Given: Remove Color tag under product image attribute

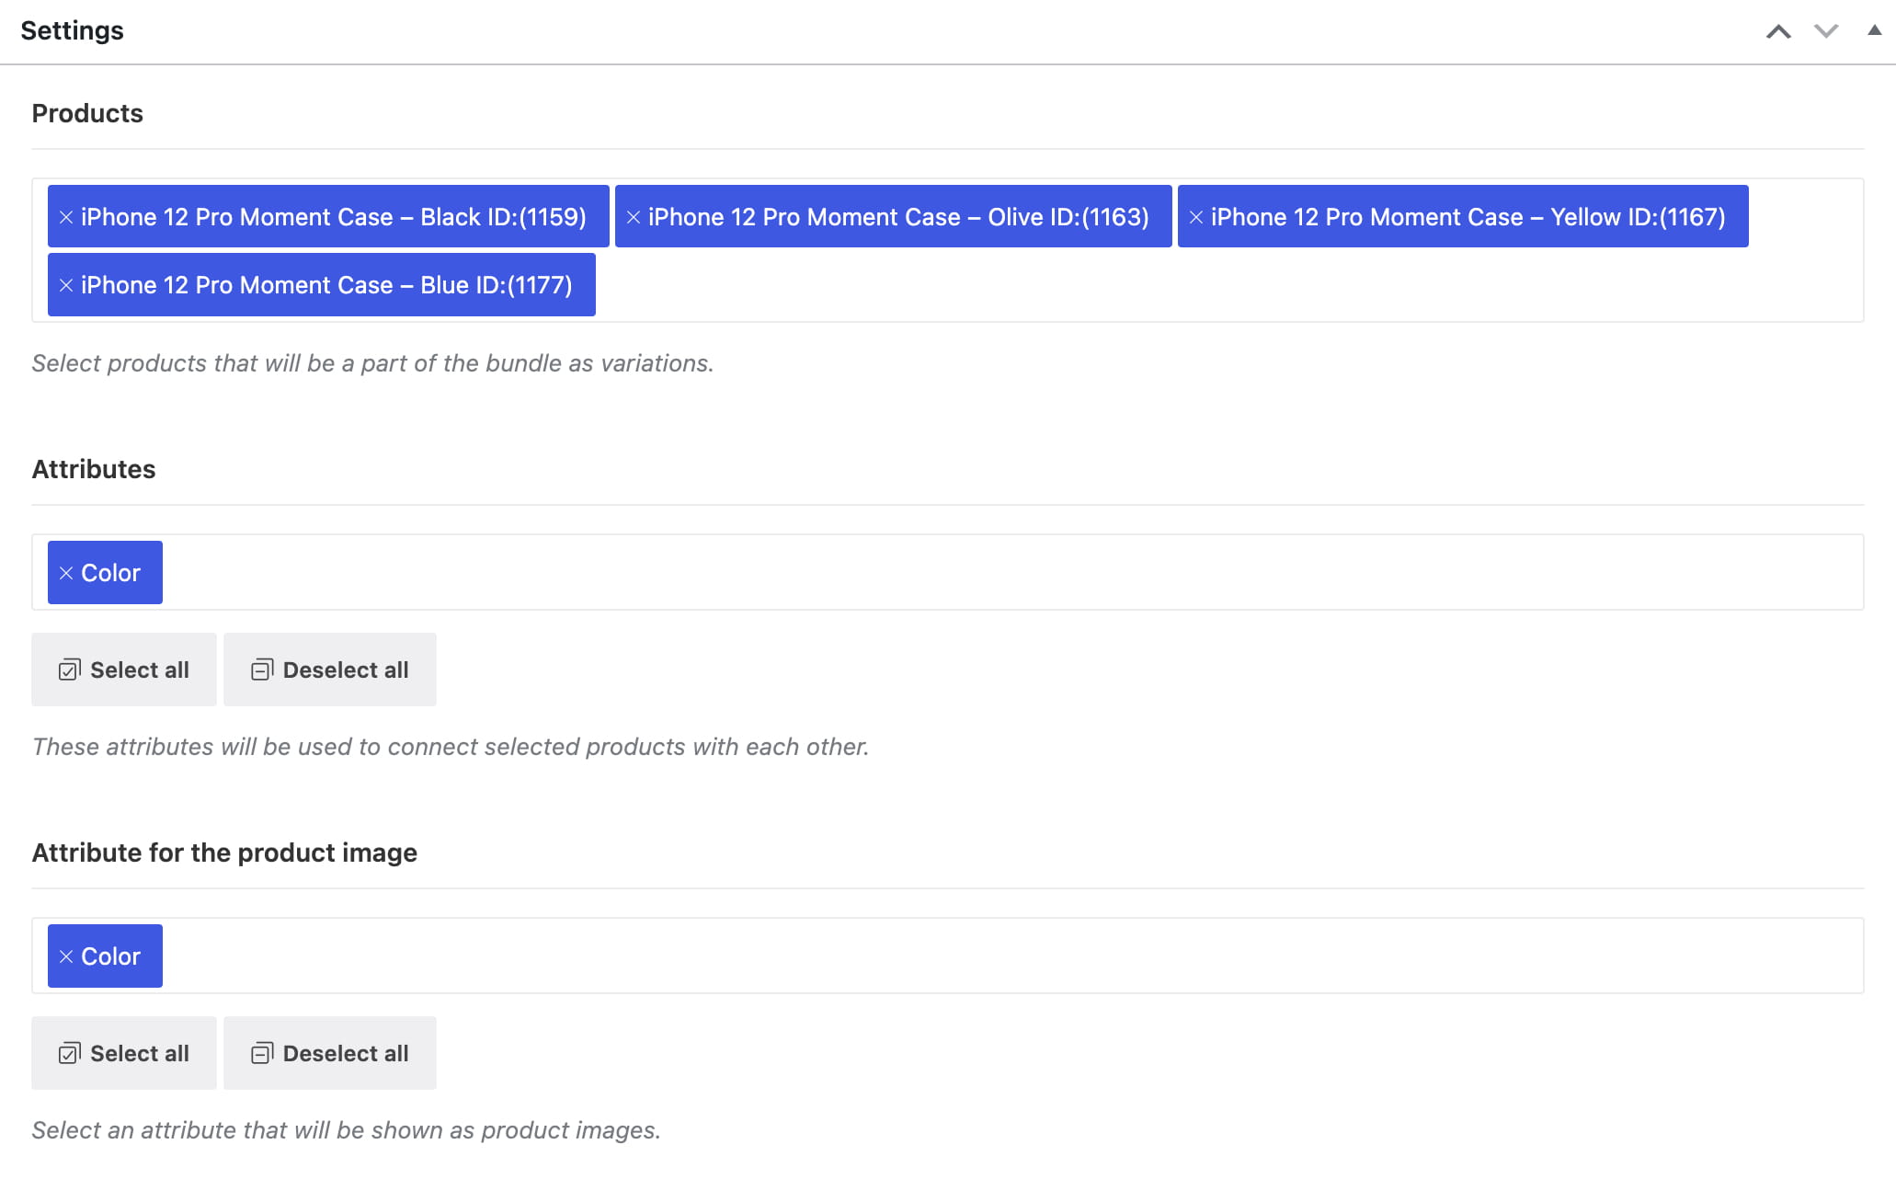Looking at the screenshot, I should pos(66,956).
